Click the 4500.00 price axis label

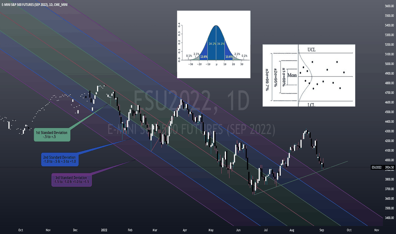click(389, 112)
